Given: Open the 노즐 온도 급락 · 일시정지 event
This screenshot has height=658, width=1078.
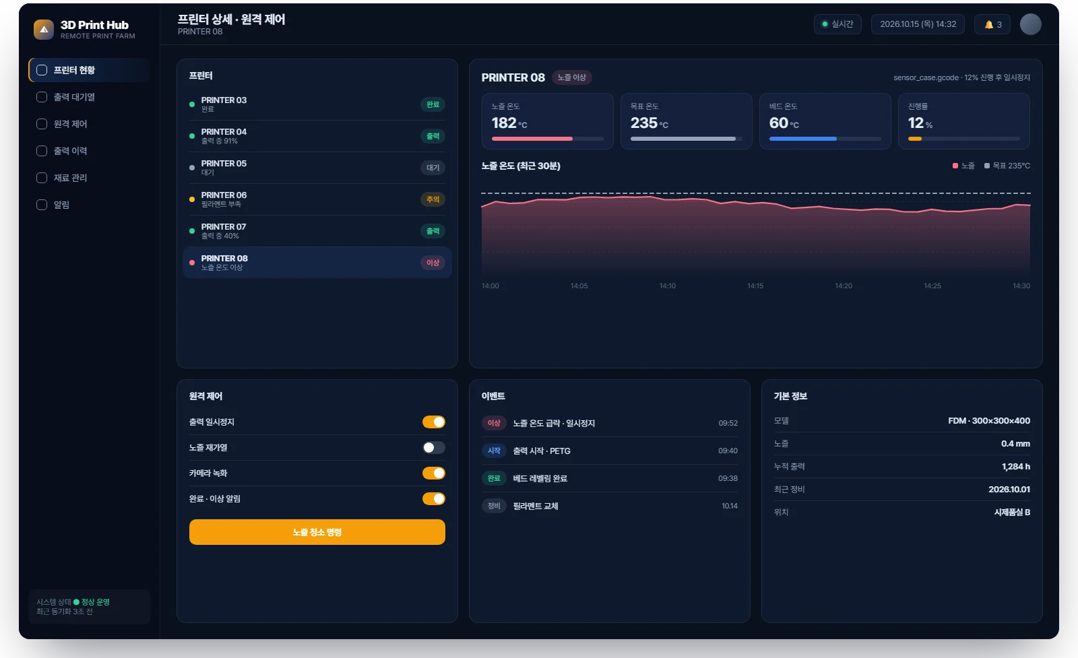Looking at the screenshot, I should 610,423.
